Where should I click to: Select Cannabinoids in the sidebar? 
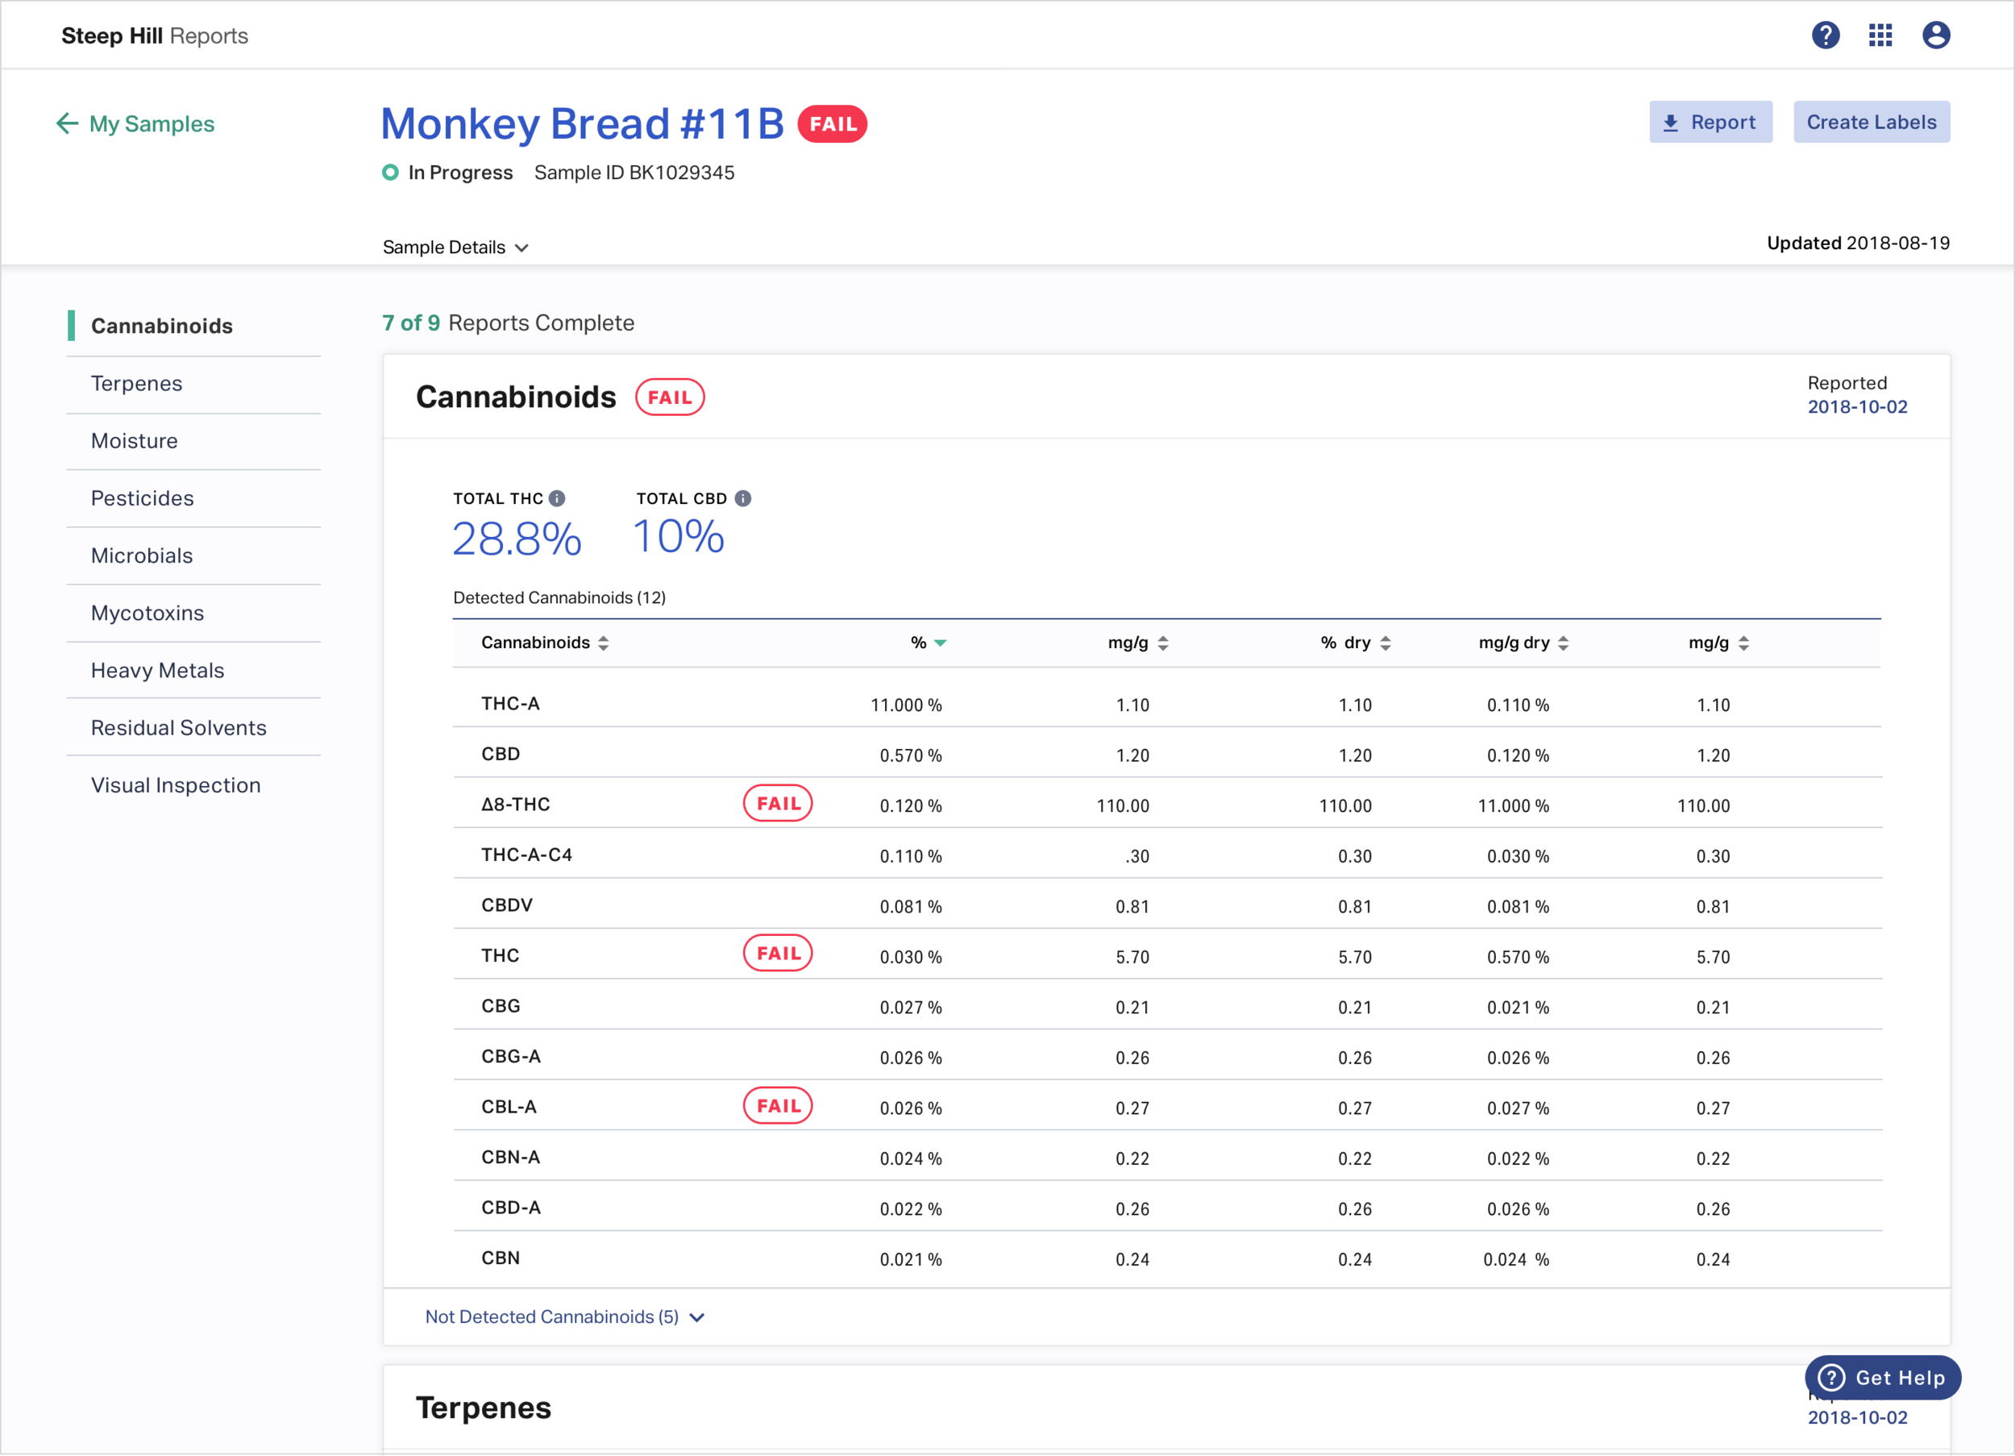coord(162,327)
